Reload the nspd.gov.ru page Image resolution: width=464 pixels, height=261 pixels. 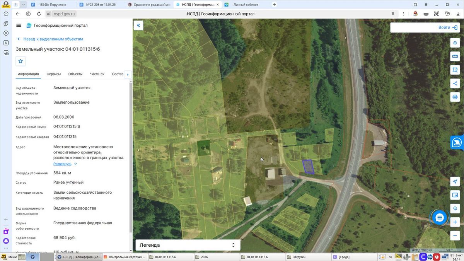pyautogui.click(x=39, y=14)
